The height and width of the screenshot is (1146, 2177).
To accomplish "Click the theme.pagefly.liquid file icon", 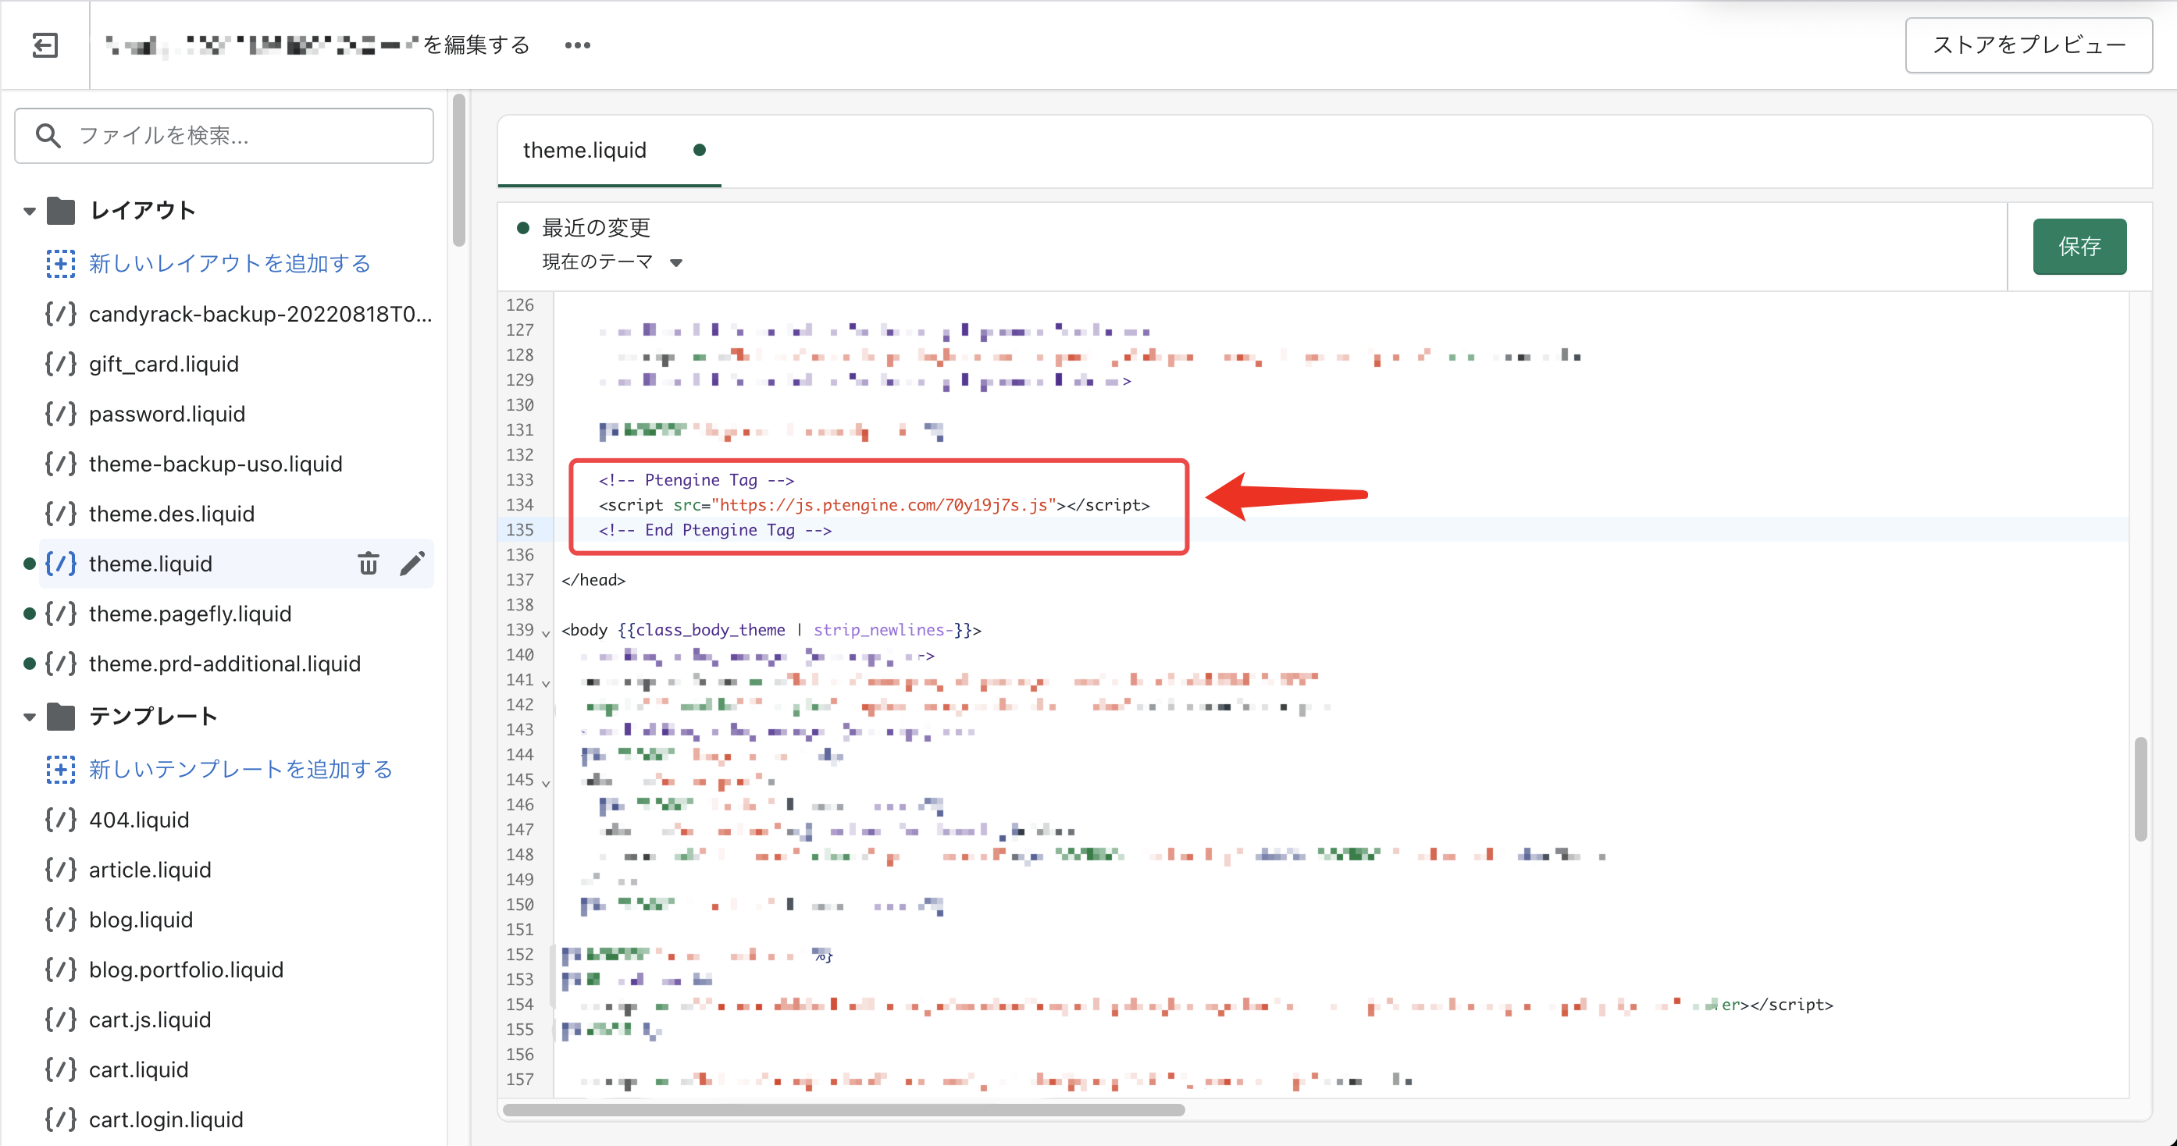I will tap(61, 613).
